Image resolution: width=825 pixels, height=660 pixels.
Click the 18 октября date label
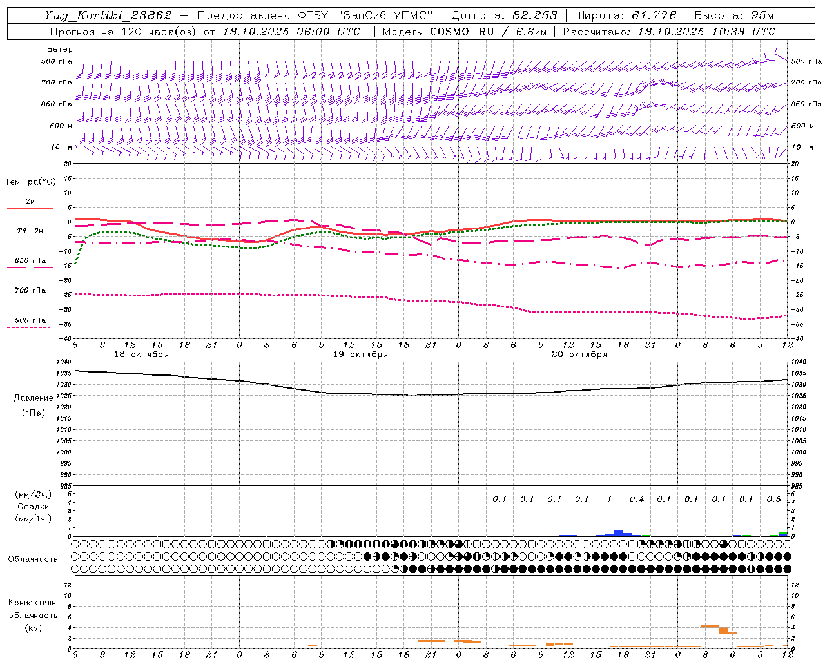[141, 354]
